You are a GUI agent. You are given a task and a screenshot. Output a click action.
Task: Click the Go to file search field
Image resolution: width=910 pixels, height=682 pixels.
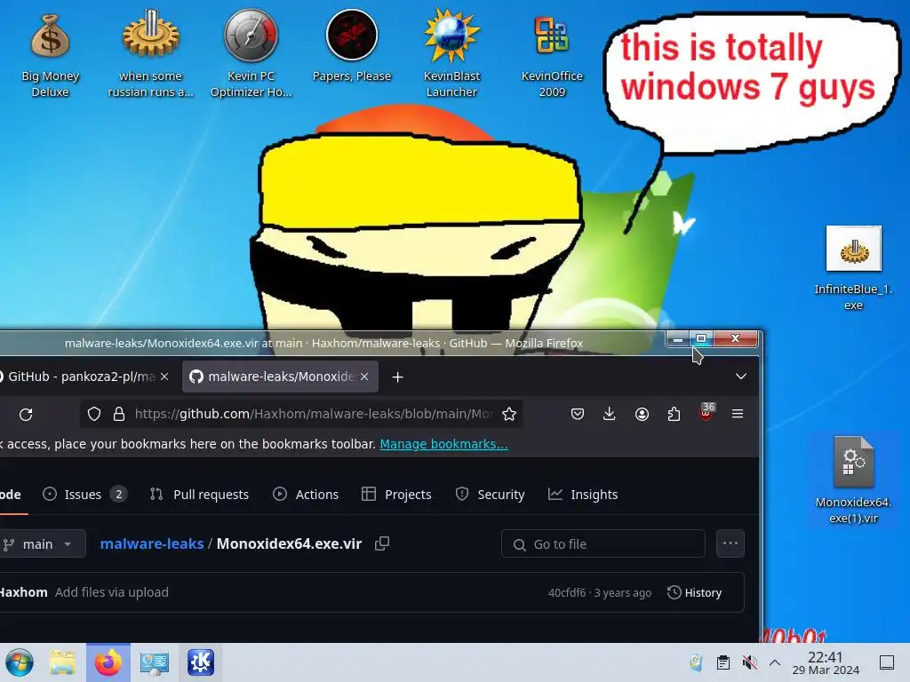pos(603,544)
